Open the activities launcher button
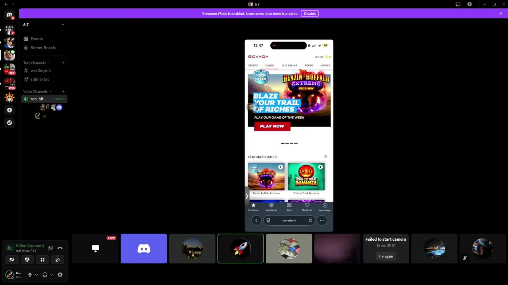Image resolution: width=508 pixels, height=285 pixels. click(x=42, y=260)
